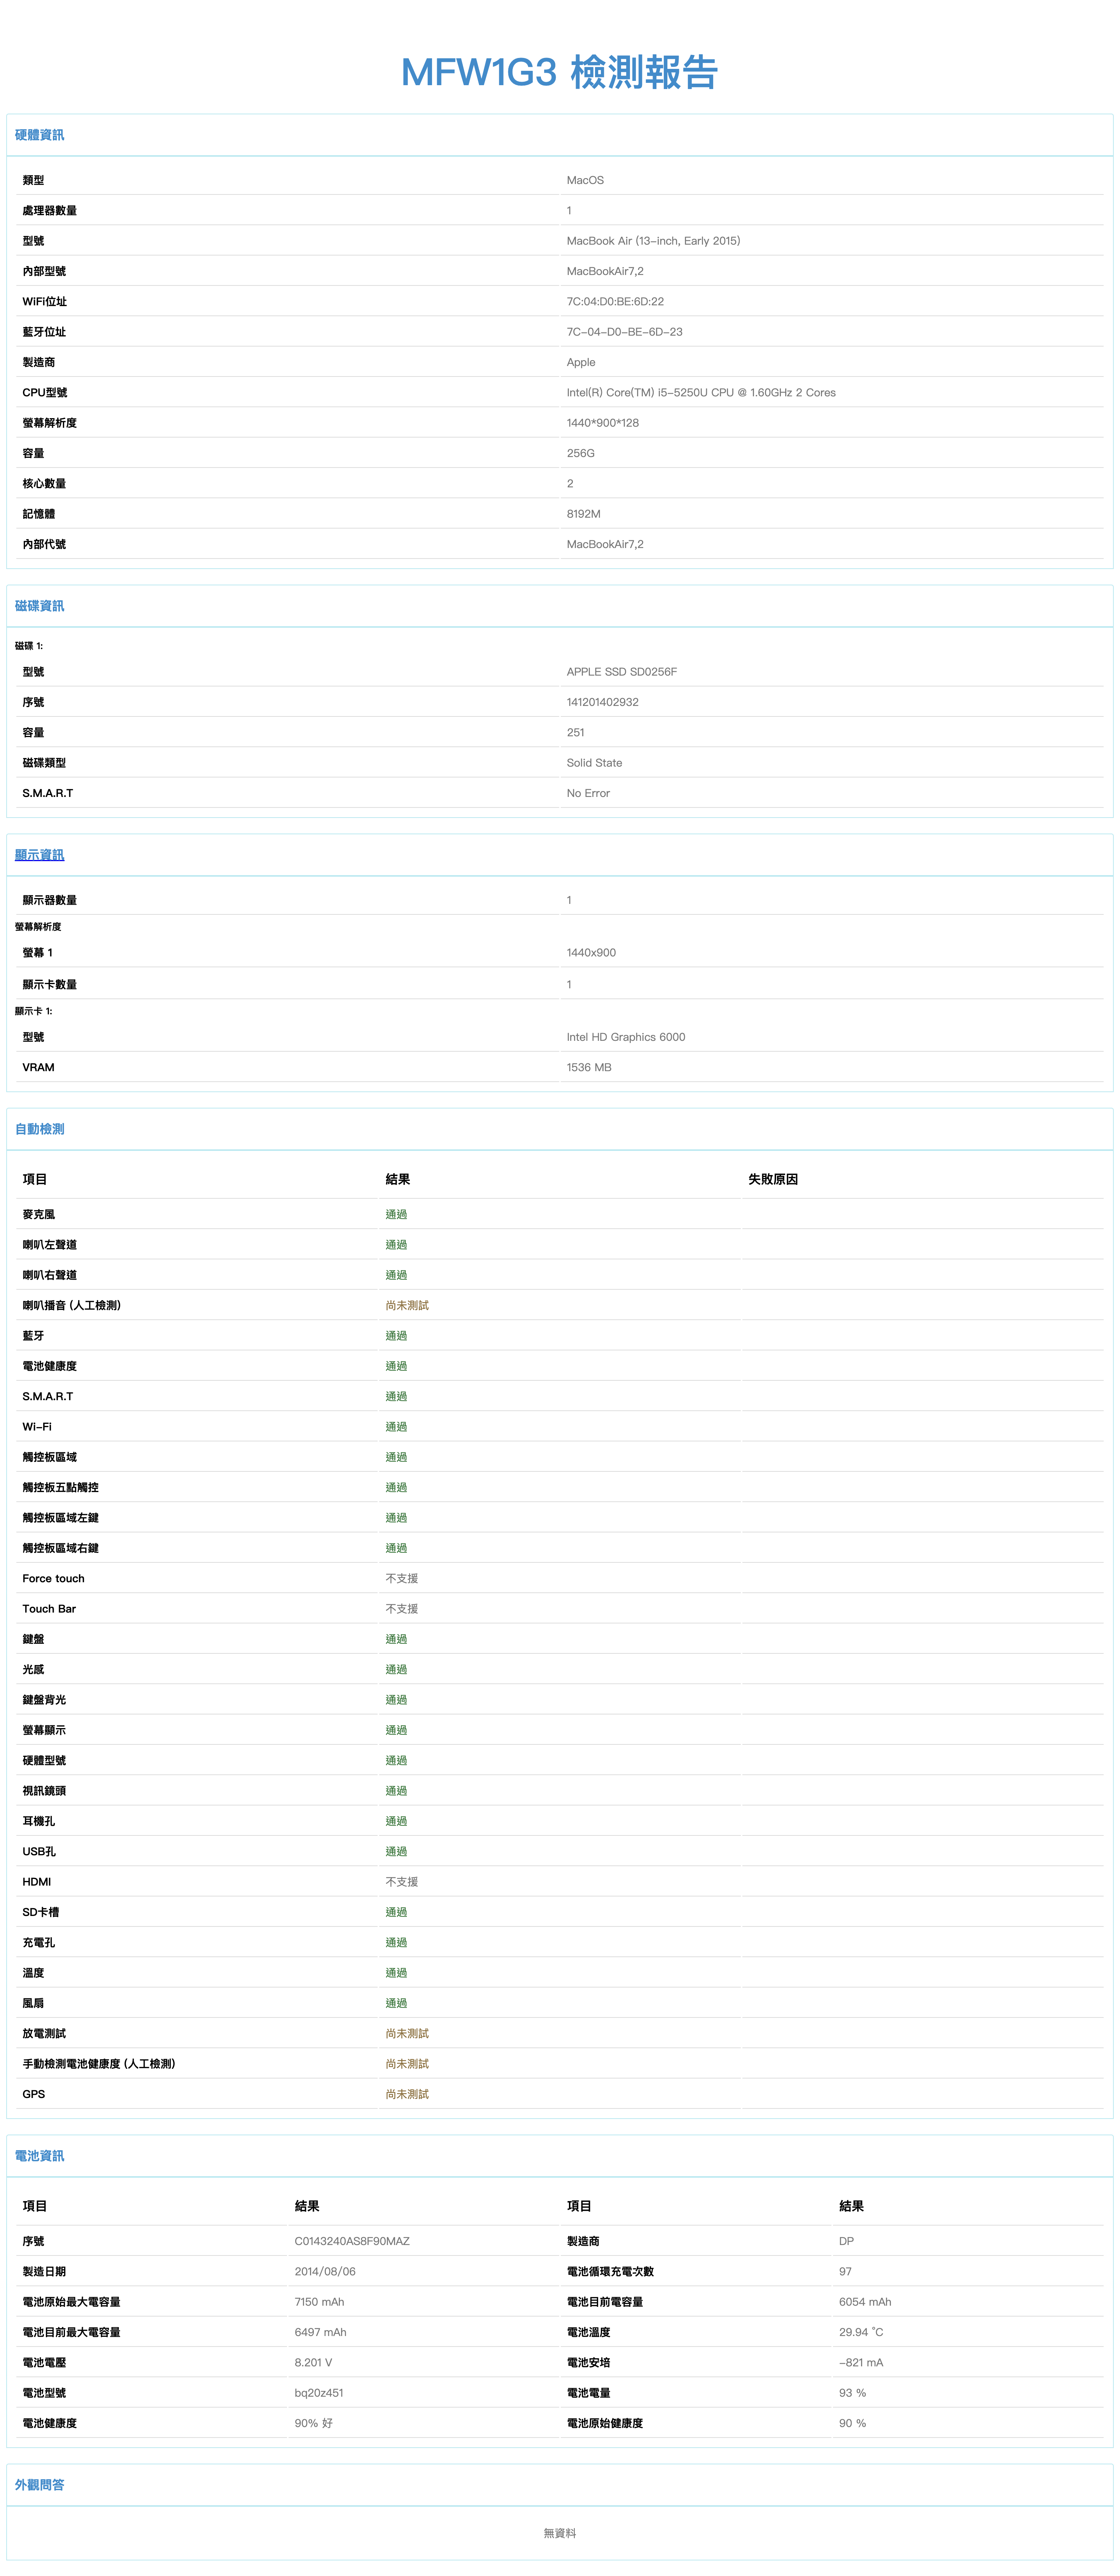Click battery manufacturer value DP
Image resolution: width=1120 pixels, height=2576 pixels.
[x=846, y=2242]
